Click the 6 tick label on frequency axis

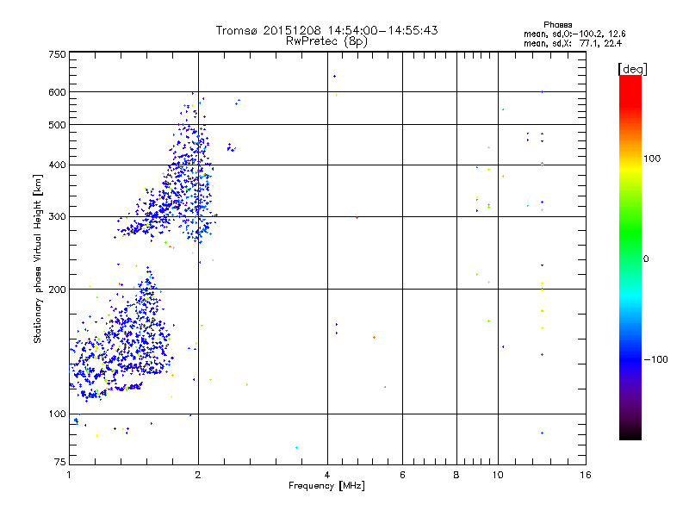point(402,475)
